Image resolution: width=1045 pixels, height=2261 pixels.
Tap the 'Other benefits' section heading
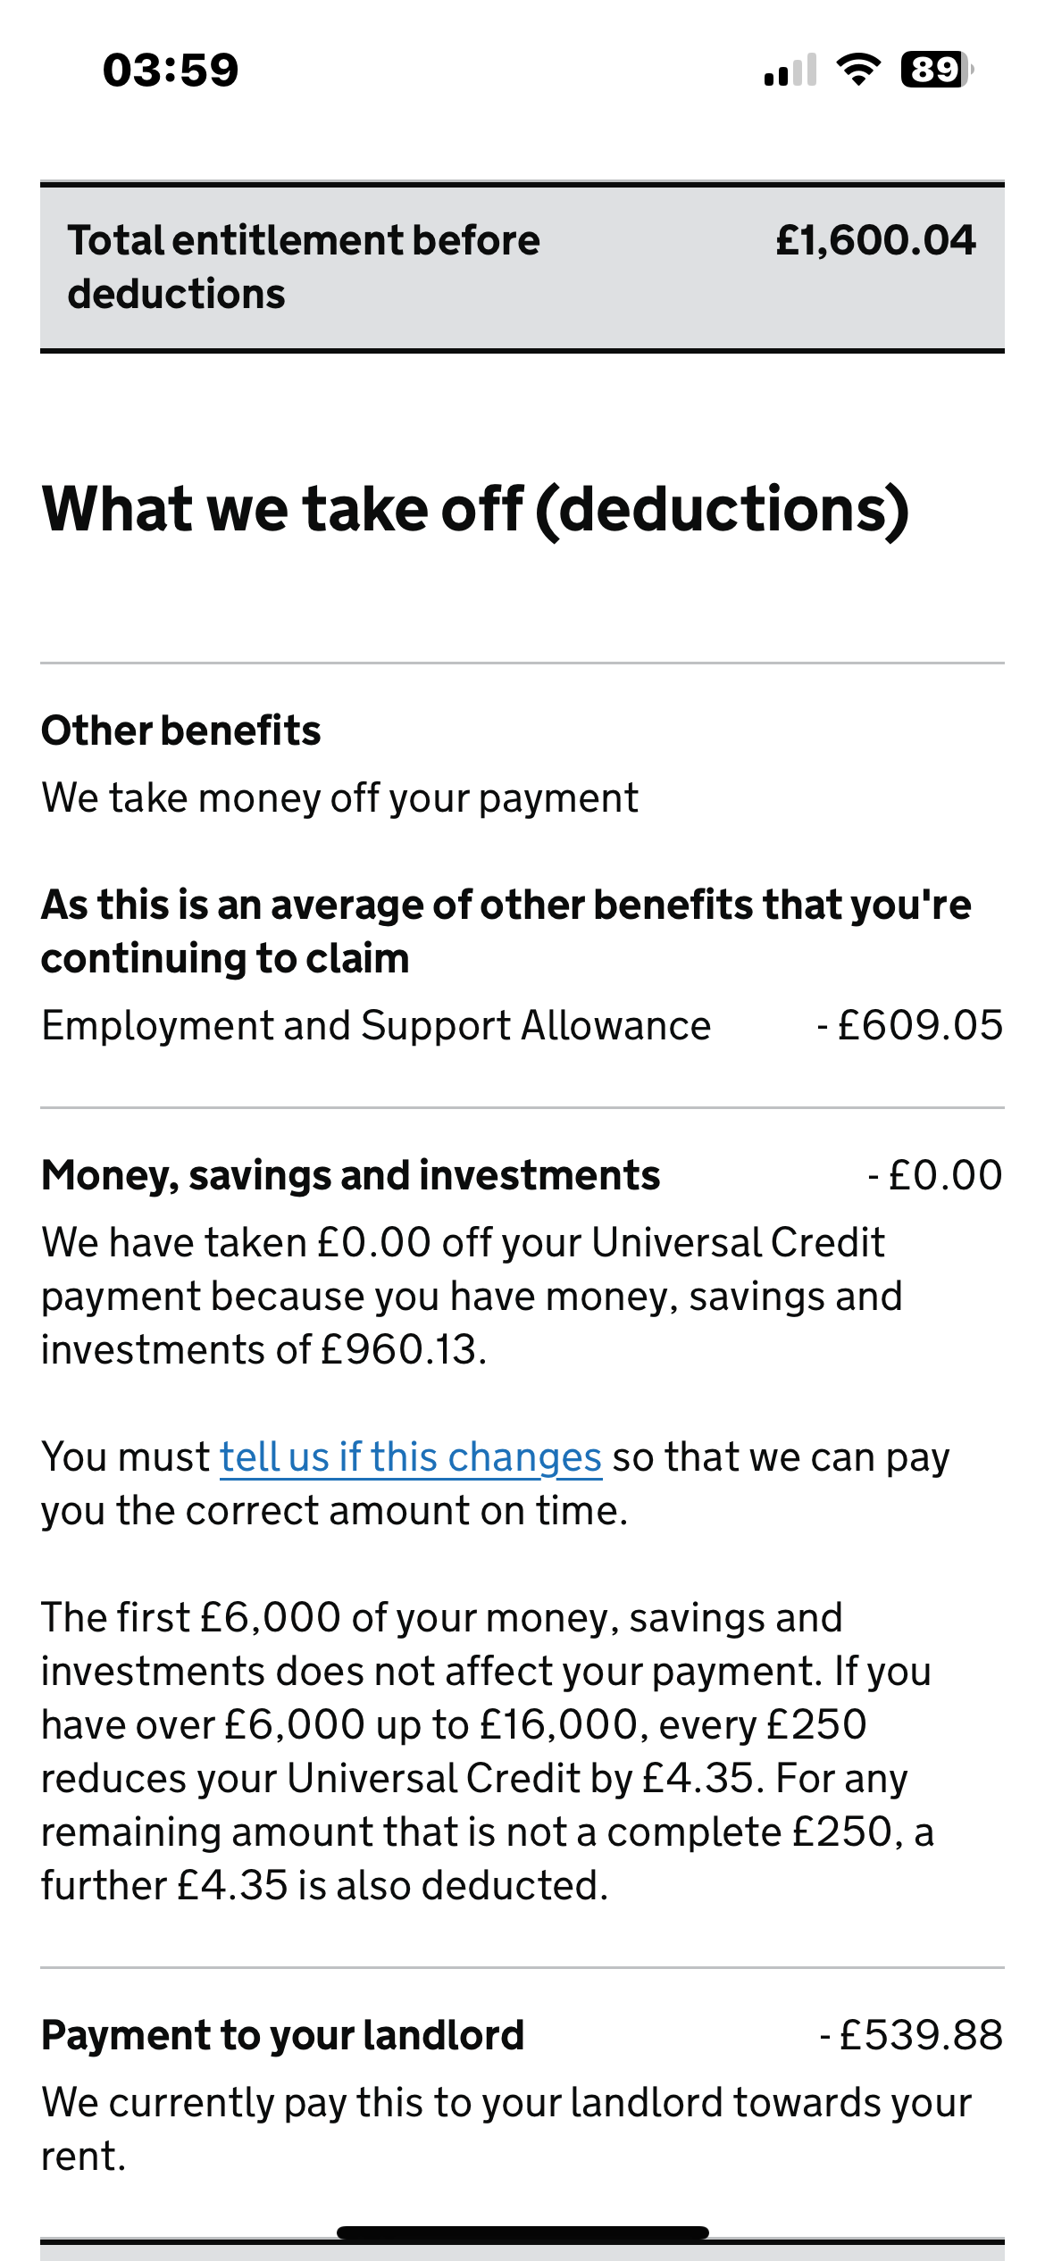click(x=180, y=730)
